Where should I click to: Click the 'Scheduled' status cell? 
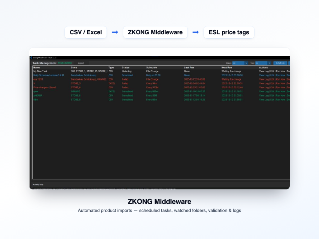(127, 75)
